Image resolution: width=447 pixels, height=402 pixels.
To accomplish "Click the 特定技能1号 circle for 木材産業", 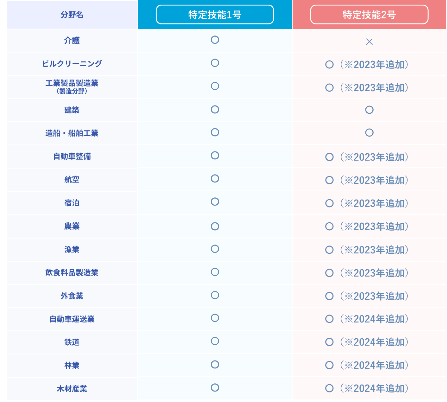I will (x=215, y=388).
